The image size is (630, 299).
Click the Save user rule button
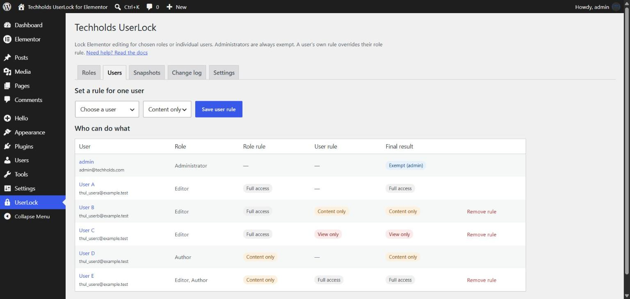(219, 109)
